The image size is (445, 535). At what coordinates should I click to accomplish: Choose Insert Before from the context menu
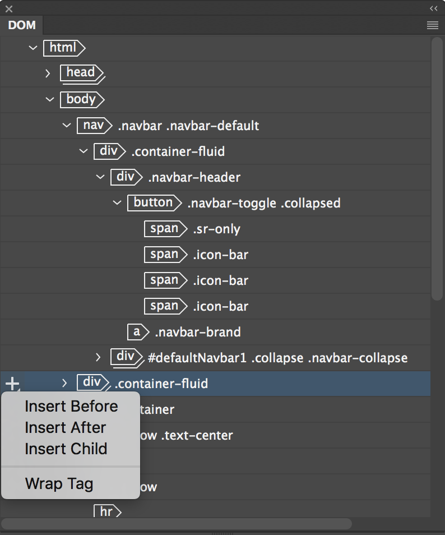pos(71,406)
